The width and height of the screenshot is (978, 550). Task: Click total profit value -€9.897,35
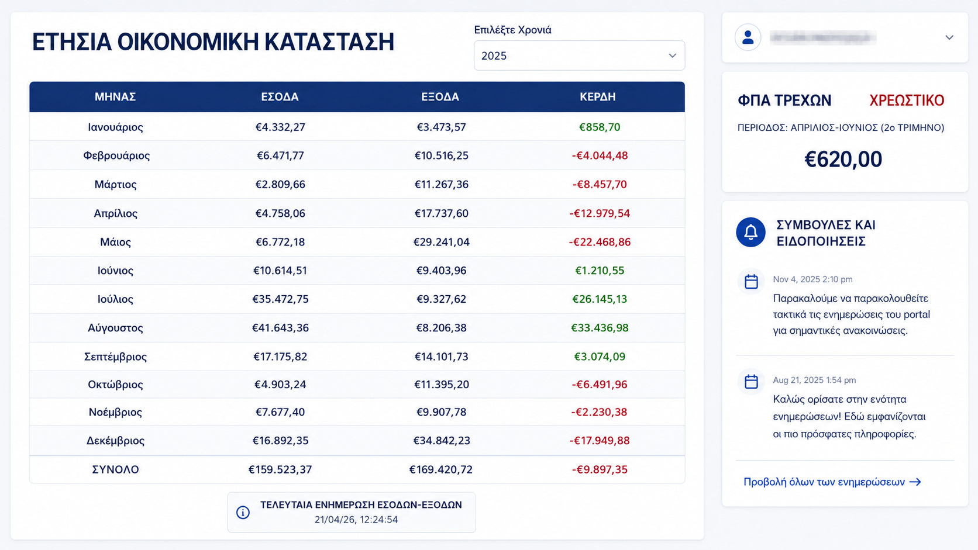pyautogui.click(x=599, y=469)
